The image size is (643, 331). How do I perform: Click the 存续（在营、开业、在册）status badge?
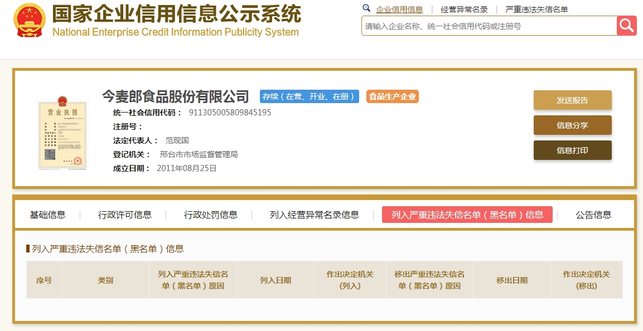coord(309,96)
